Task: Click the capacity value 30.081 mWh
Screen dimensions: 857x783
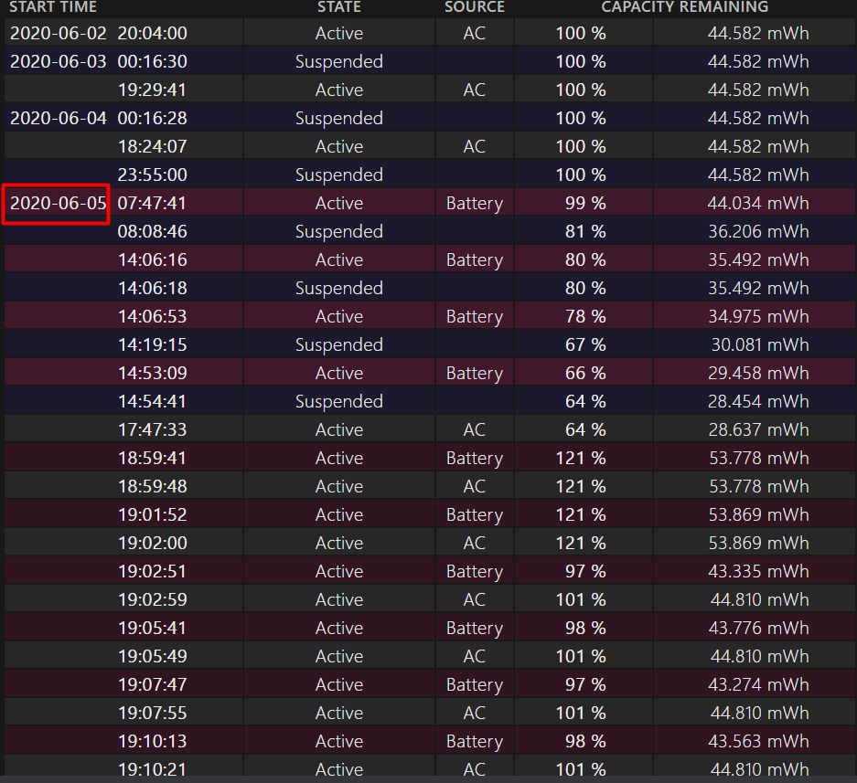Action: pyautogui.click(x=760, y=345)
